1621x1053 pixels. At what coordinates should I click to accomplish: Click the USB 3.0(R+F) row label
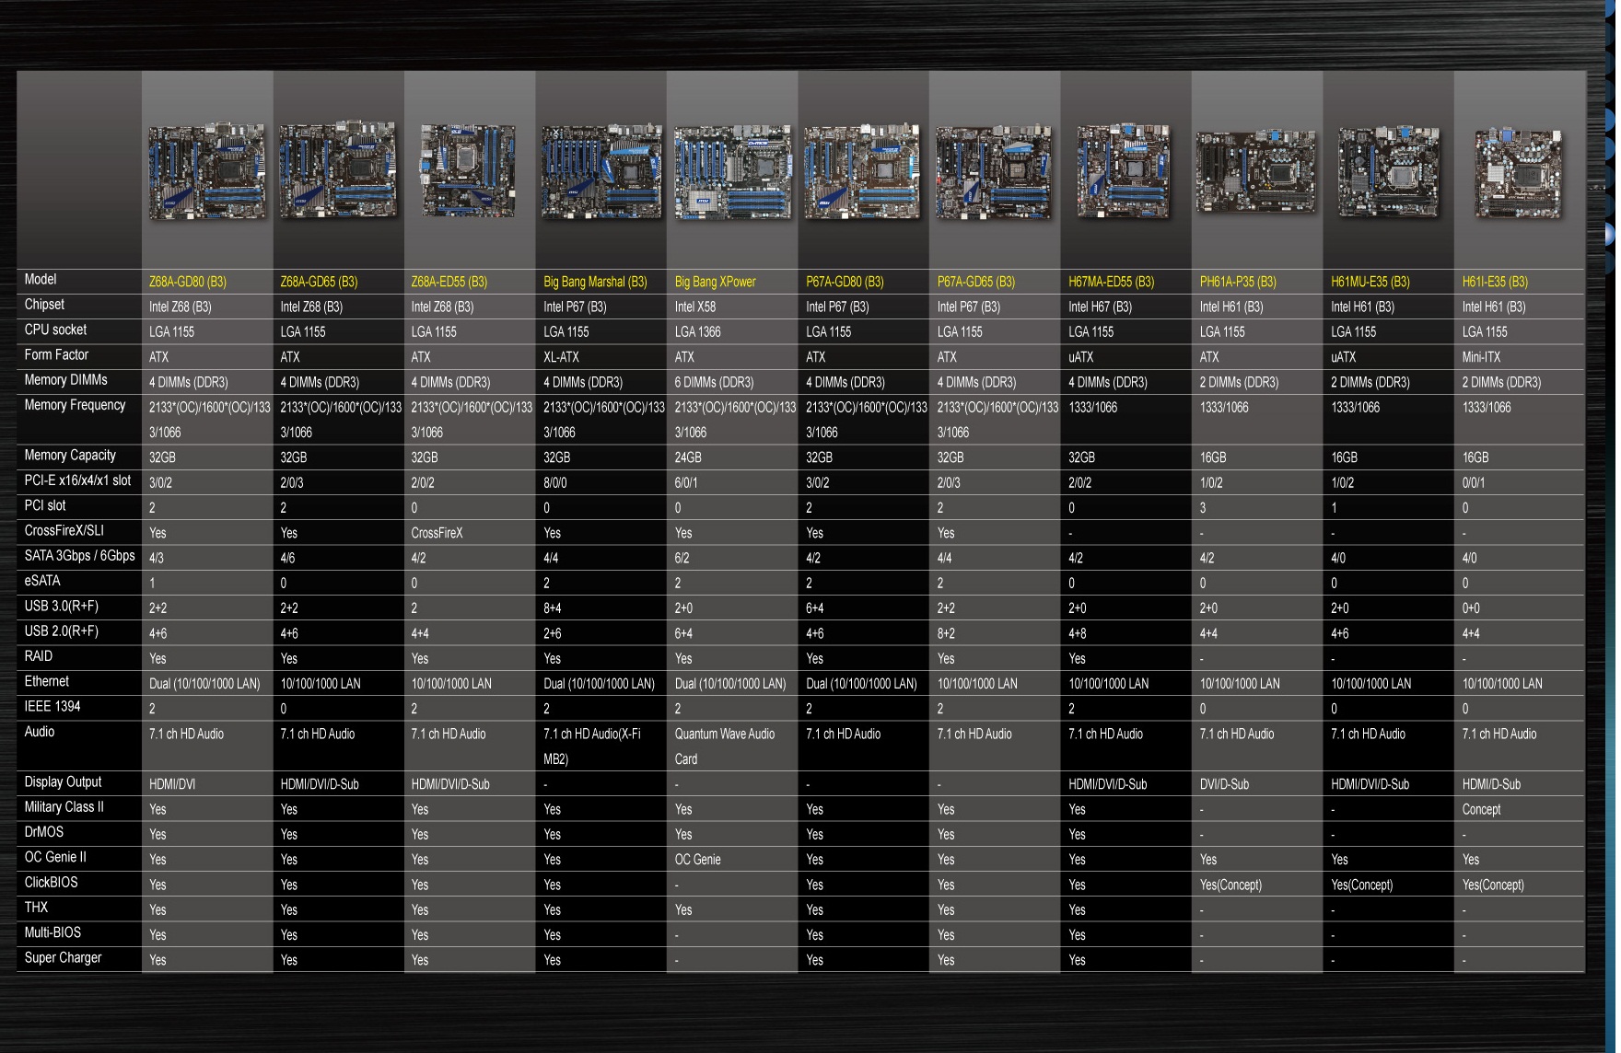tap(61, 606)
